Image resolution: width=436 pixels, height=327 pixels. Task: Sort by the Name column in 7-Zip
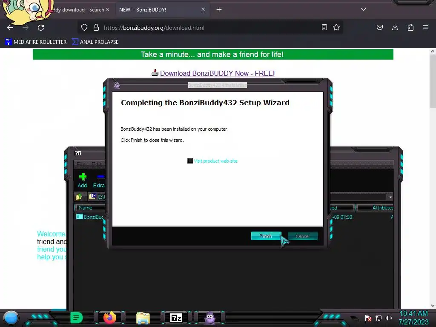tap(90, 208)
